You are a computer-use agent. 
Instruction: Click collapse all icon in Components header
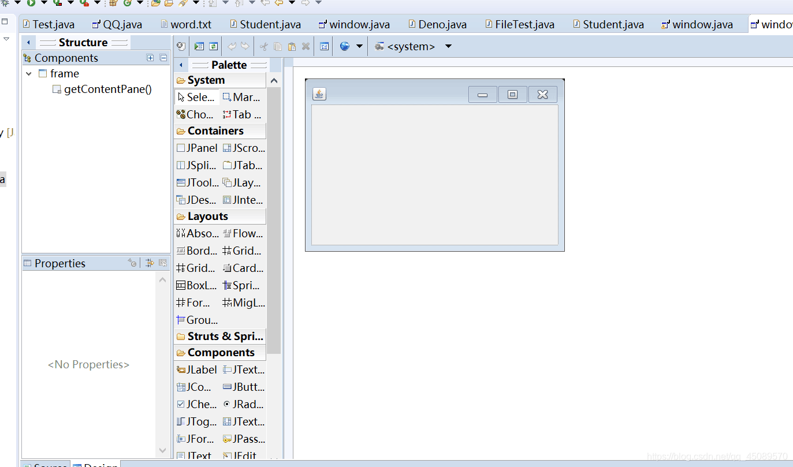tap(163, 58)
